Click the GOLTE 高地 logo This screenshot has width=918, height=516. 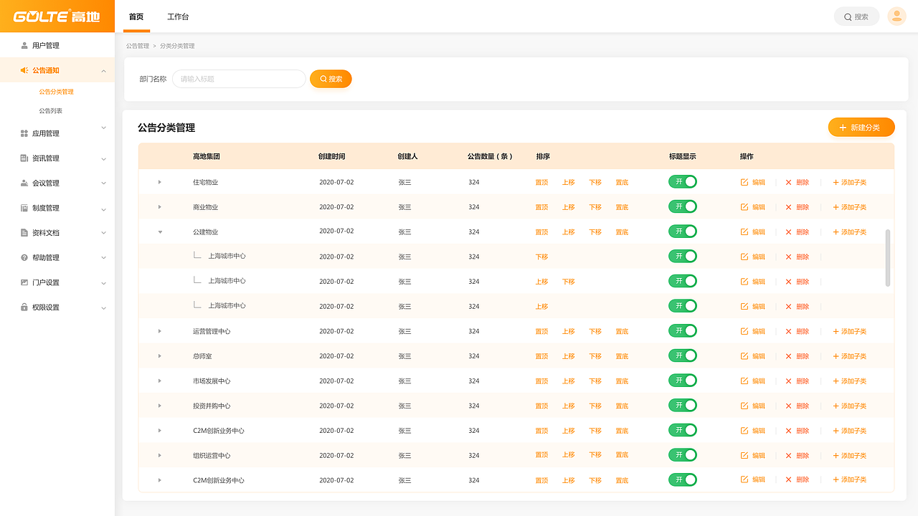point(57,16)
